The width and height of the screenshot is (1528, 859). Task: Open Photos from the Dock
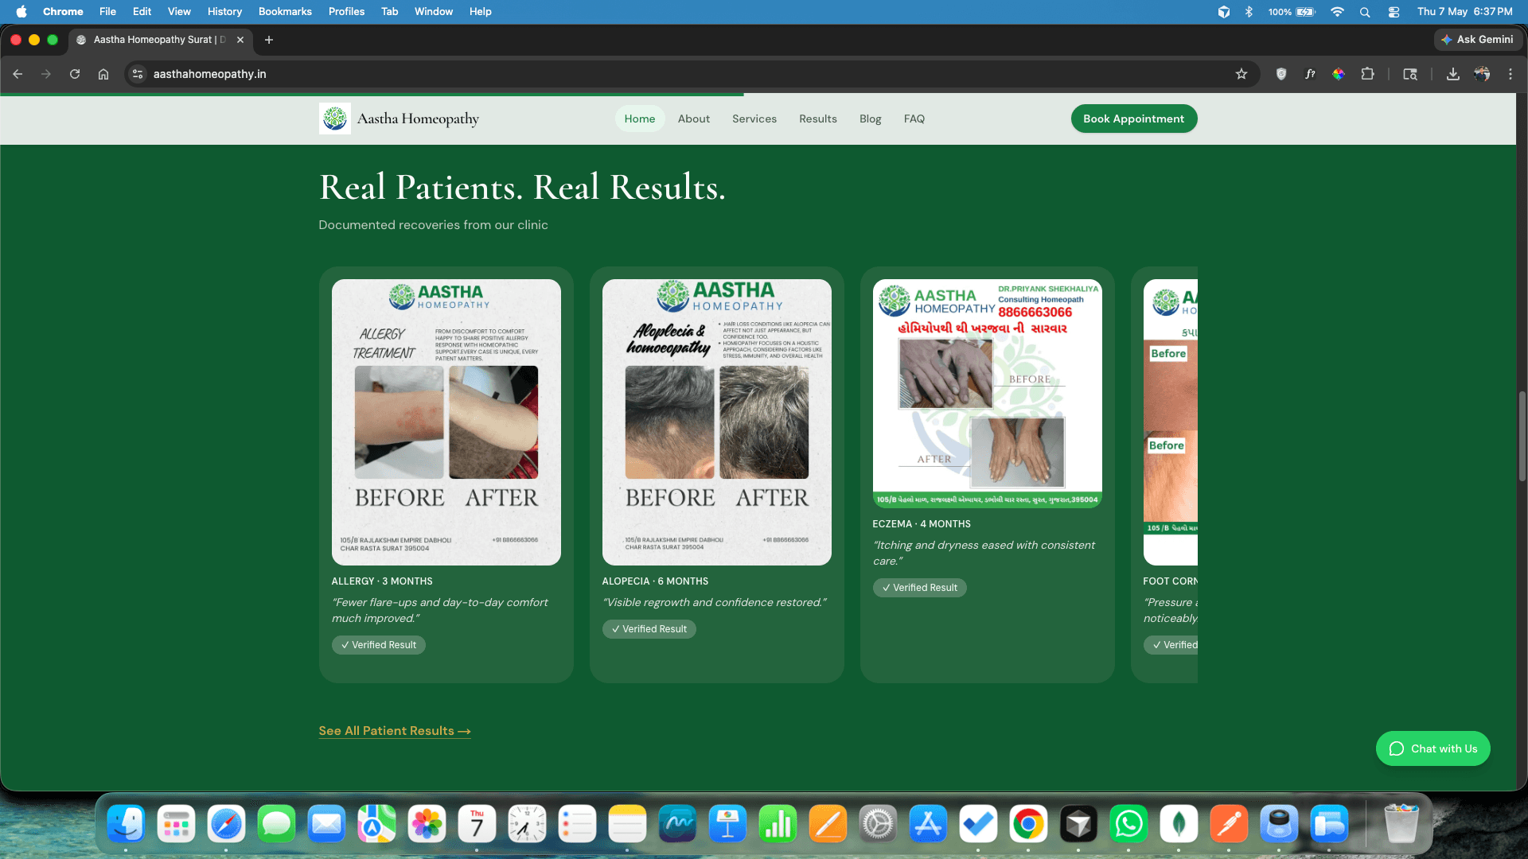[x=427, y=823]
